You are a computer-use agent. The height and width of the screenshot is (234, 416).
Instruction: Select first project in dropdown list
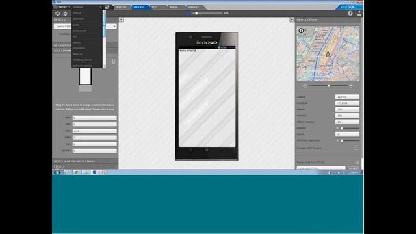pyautogui.click(x=87, y=13)
